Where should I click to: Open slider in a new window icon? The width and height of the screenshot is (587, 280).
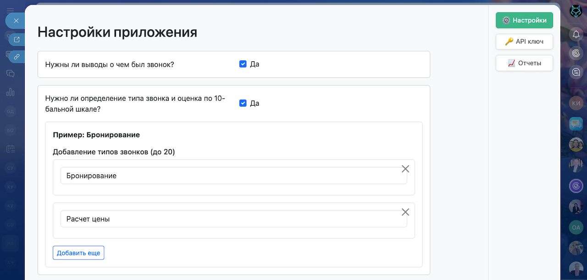[17, 39]
